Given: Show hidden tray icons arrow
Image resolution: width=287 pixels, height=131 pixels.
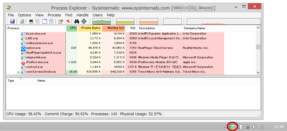Looking at the screenshot, I should pyautogui.click(x=225, y=127).
